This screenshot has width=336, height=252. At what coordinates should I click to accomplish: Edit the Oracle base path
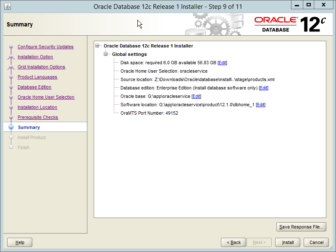(196, 96)
